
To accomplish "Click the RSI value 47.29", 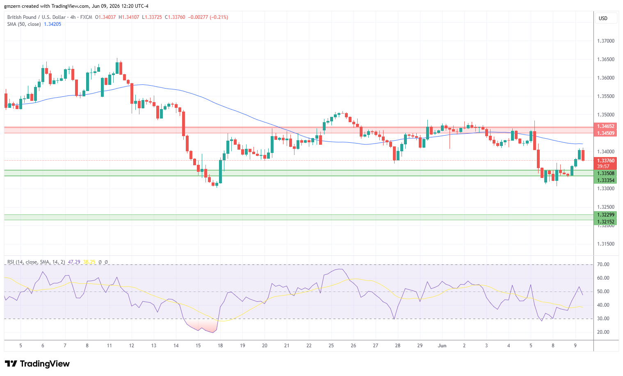I will [x=74, y=262].
